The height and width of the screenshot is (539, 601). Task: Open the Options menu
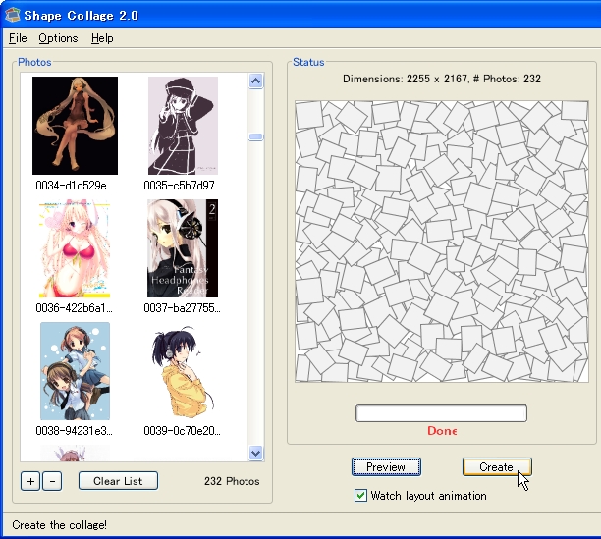[58, 38]
